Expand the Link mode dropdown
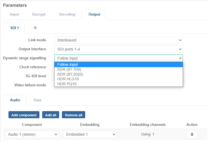 (x=118, y=40)
